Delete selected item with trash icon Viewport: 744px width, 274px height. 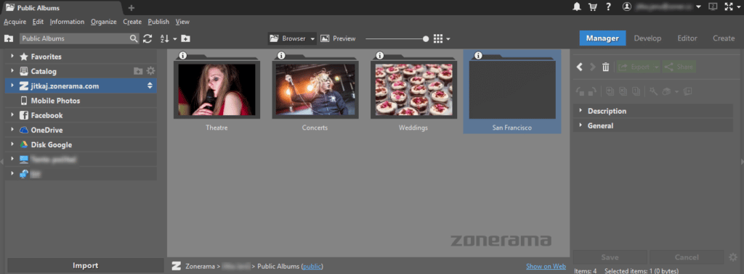pyautogui.click(x=605, y=67)
